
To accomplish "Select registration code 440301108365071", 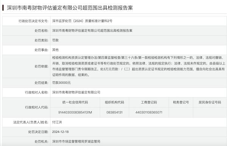I will click(x=149, y=113).
